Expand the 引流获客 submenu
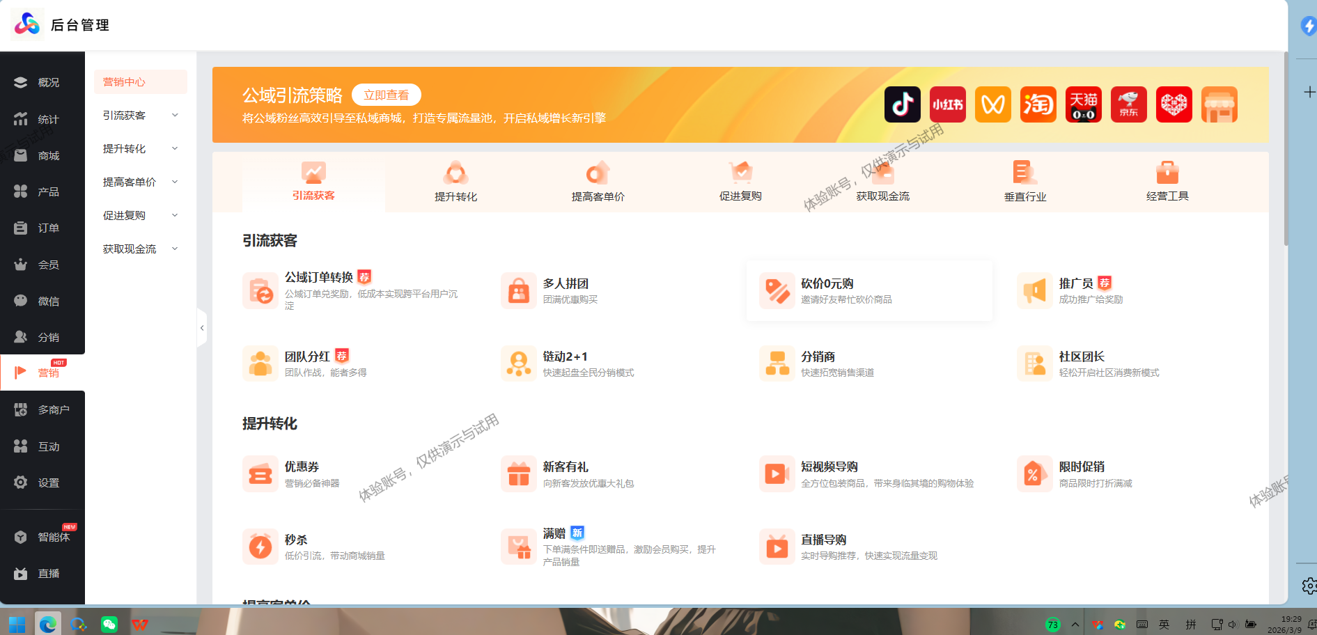Screen dimensions: 1317x635 139,115
